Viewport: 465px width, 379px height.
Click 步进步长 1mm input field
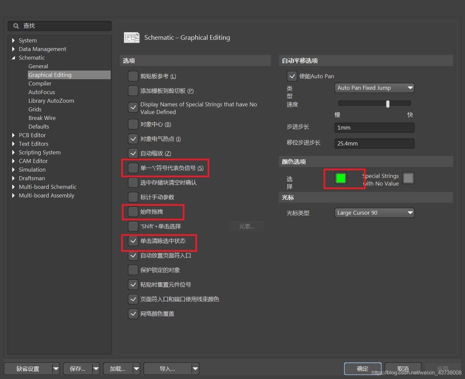375,128
